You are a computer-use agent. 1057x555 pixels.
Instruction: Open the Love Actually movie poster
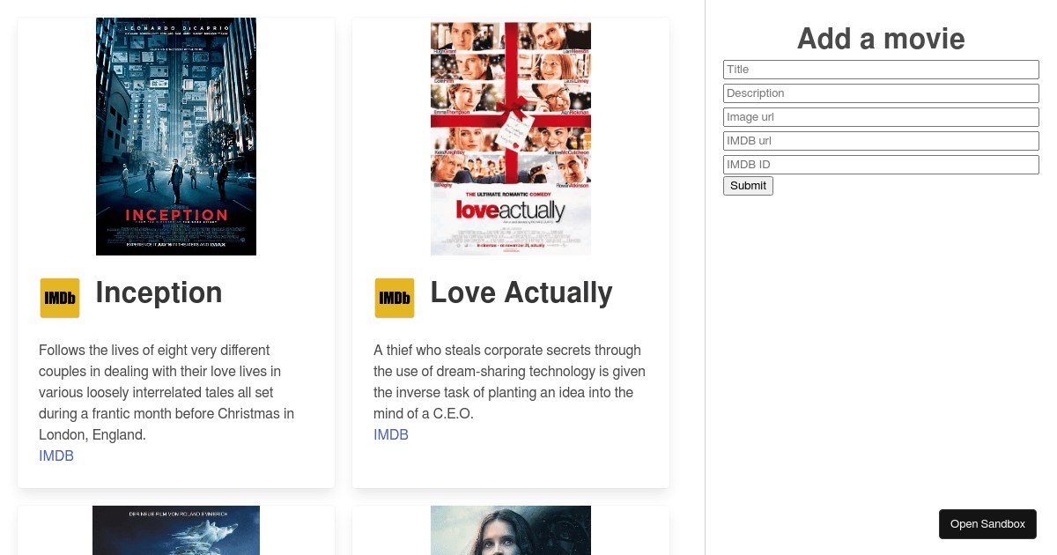click(x=511, y=137)
